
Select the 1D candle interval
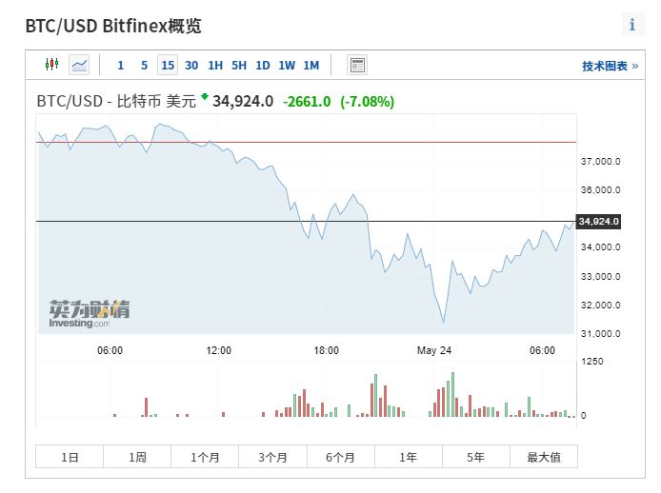263,65
